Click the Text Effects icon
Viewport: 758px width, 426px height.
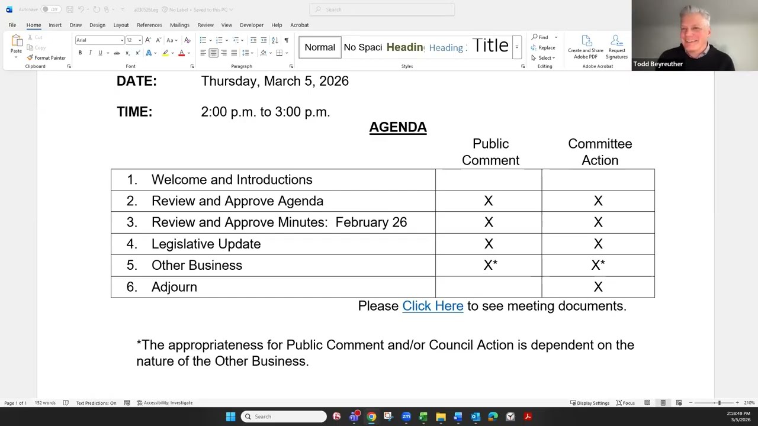tap(149, 53)
